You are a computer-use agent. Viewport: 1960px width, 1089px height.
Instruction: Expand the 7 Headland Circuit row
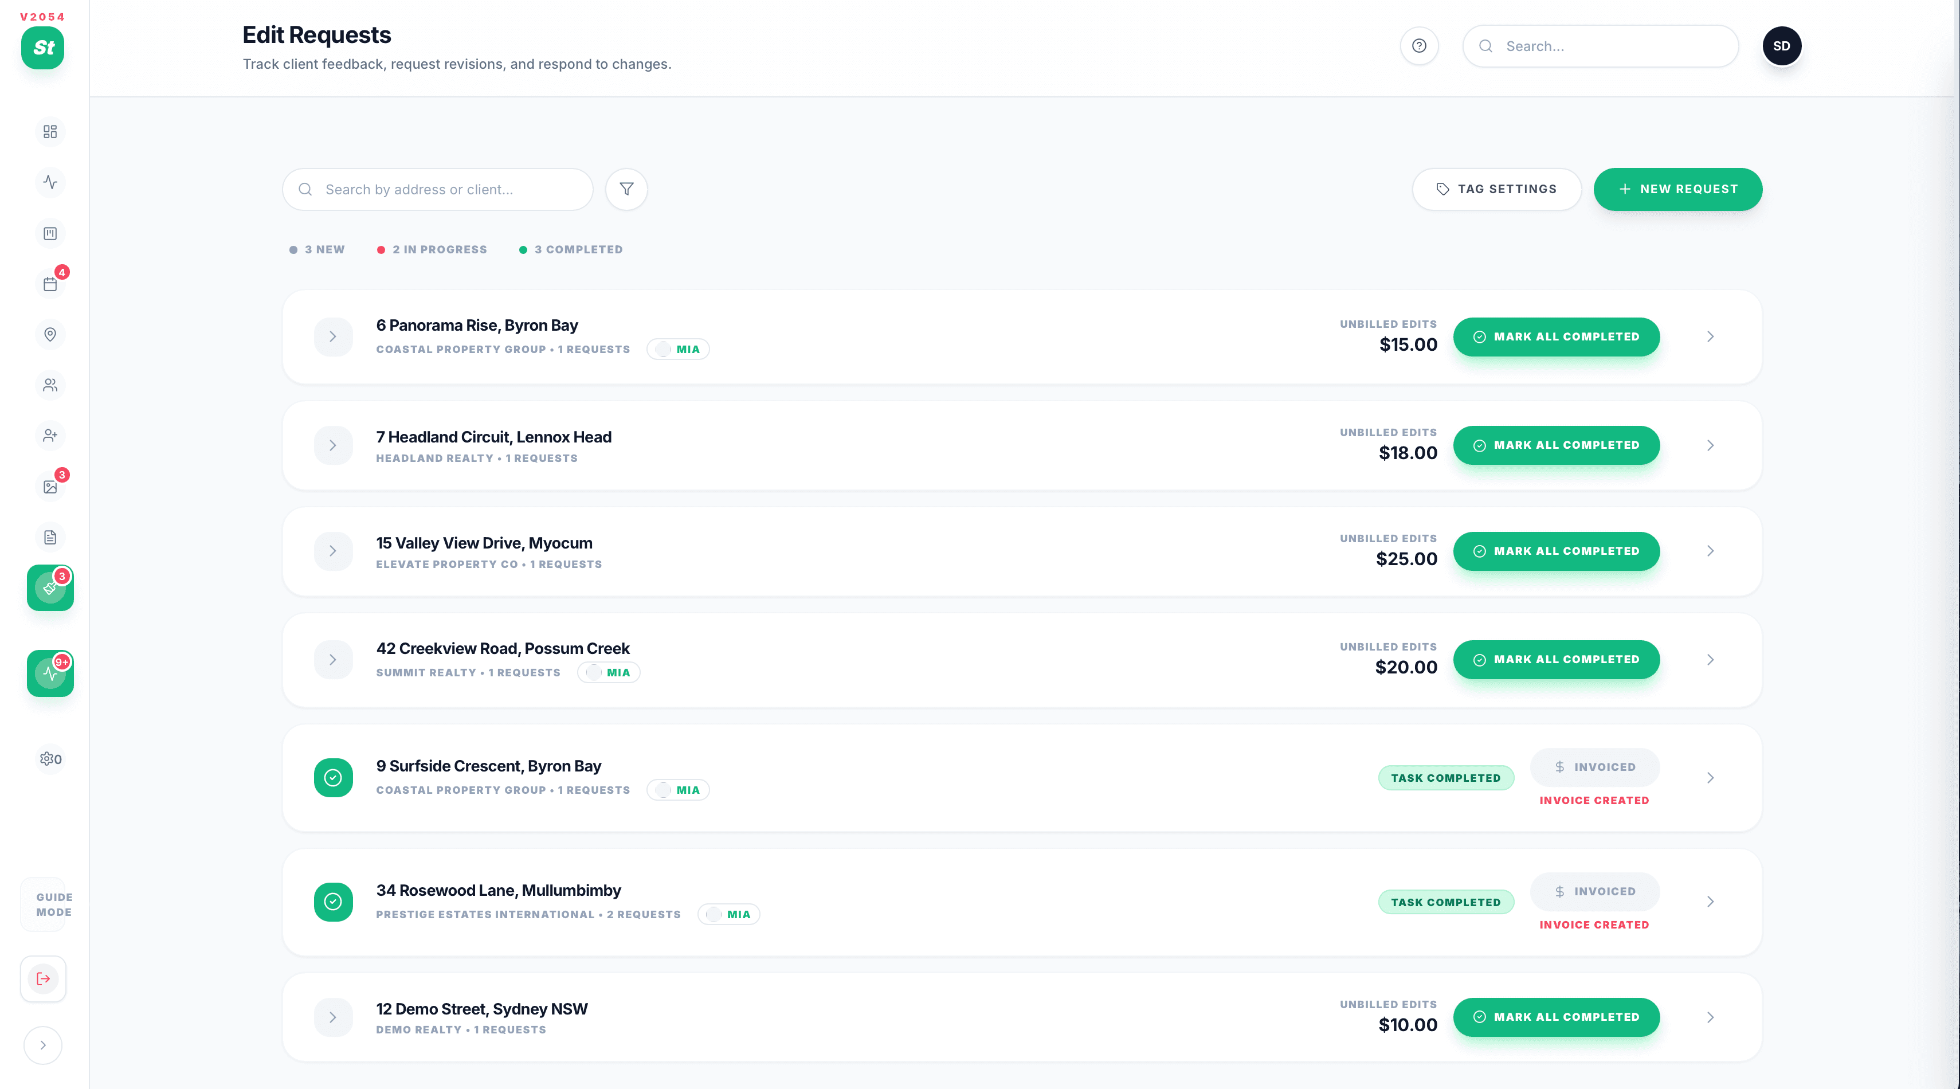coord(334,445)
